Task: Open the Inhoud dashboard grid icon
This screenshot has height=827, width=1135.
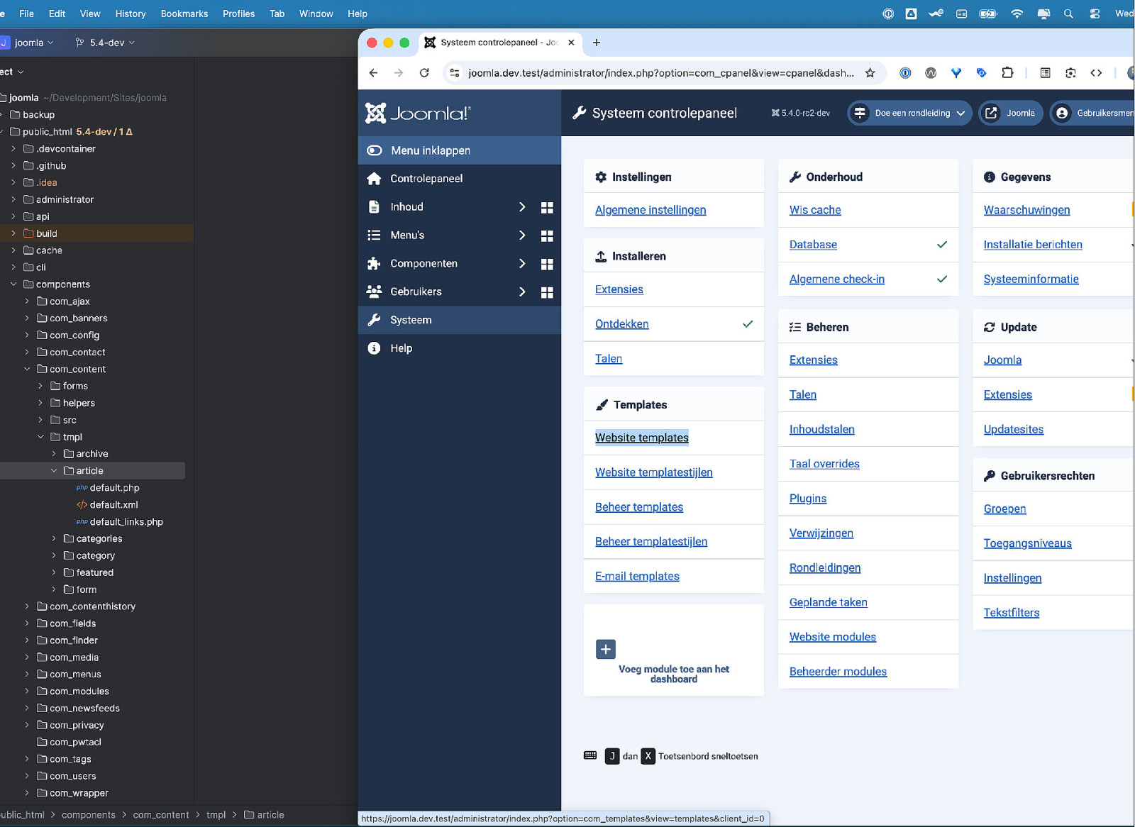Action: coord(546,207)
